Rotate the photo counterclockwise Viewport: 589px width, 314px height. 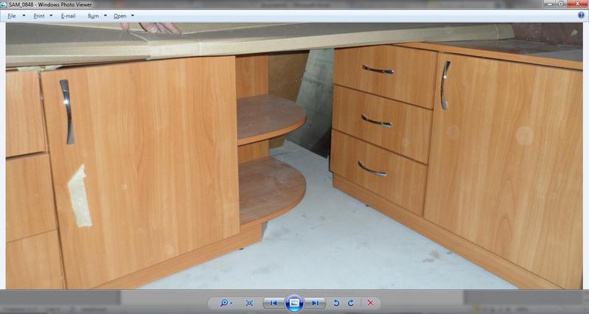tap(337, 303)
